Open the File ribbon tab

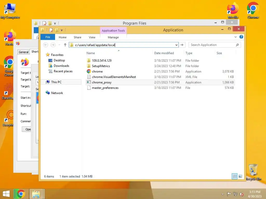point(48,37)
